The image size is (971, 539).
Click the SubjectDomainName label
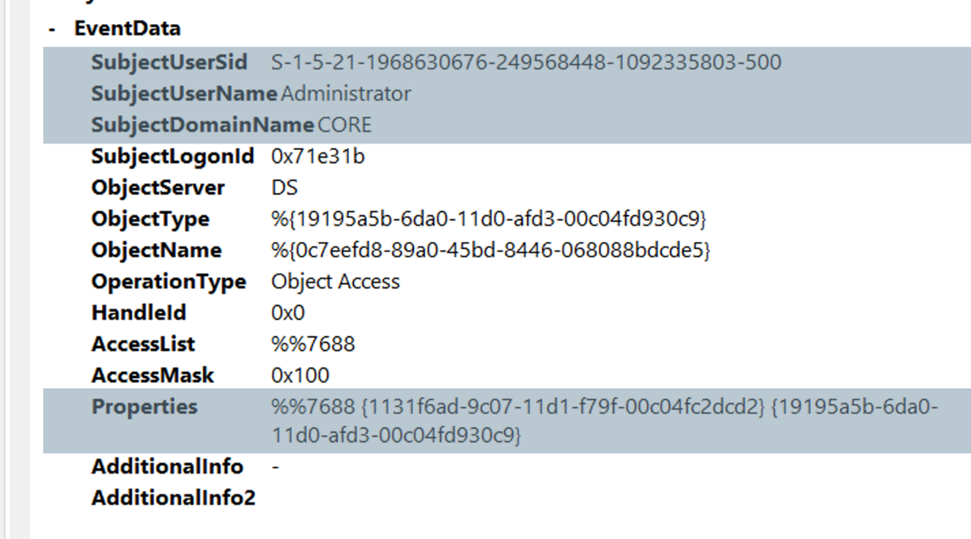tap(203, 125)
